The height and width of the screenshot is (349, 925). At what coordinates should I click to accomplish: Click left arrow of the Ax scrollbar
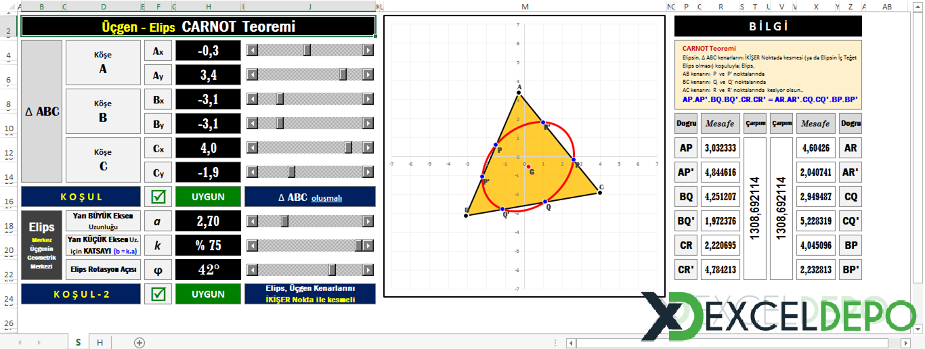click(x=252, y=50)
